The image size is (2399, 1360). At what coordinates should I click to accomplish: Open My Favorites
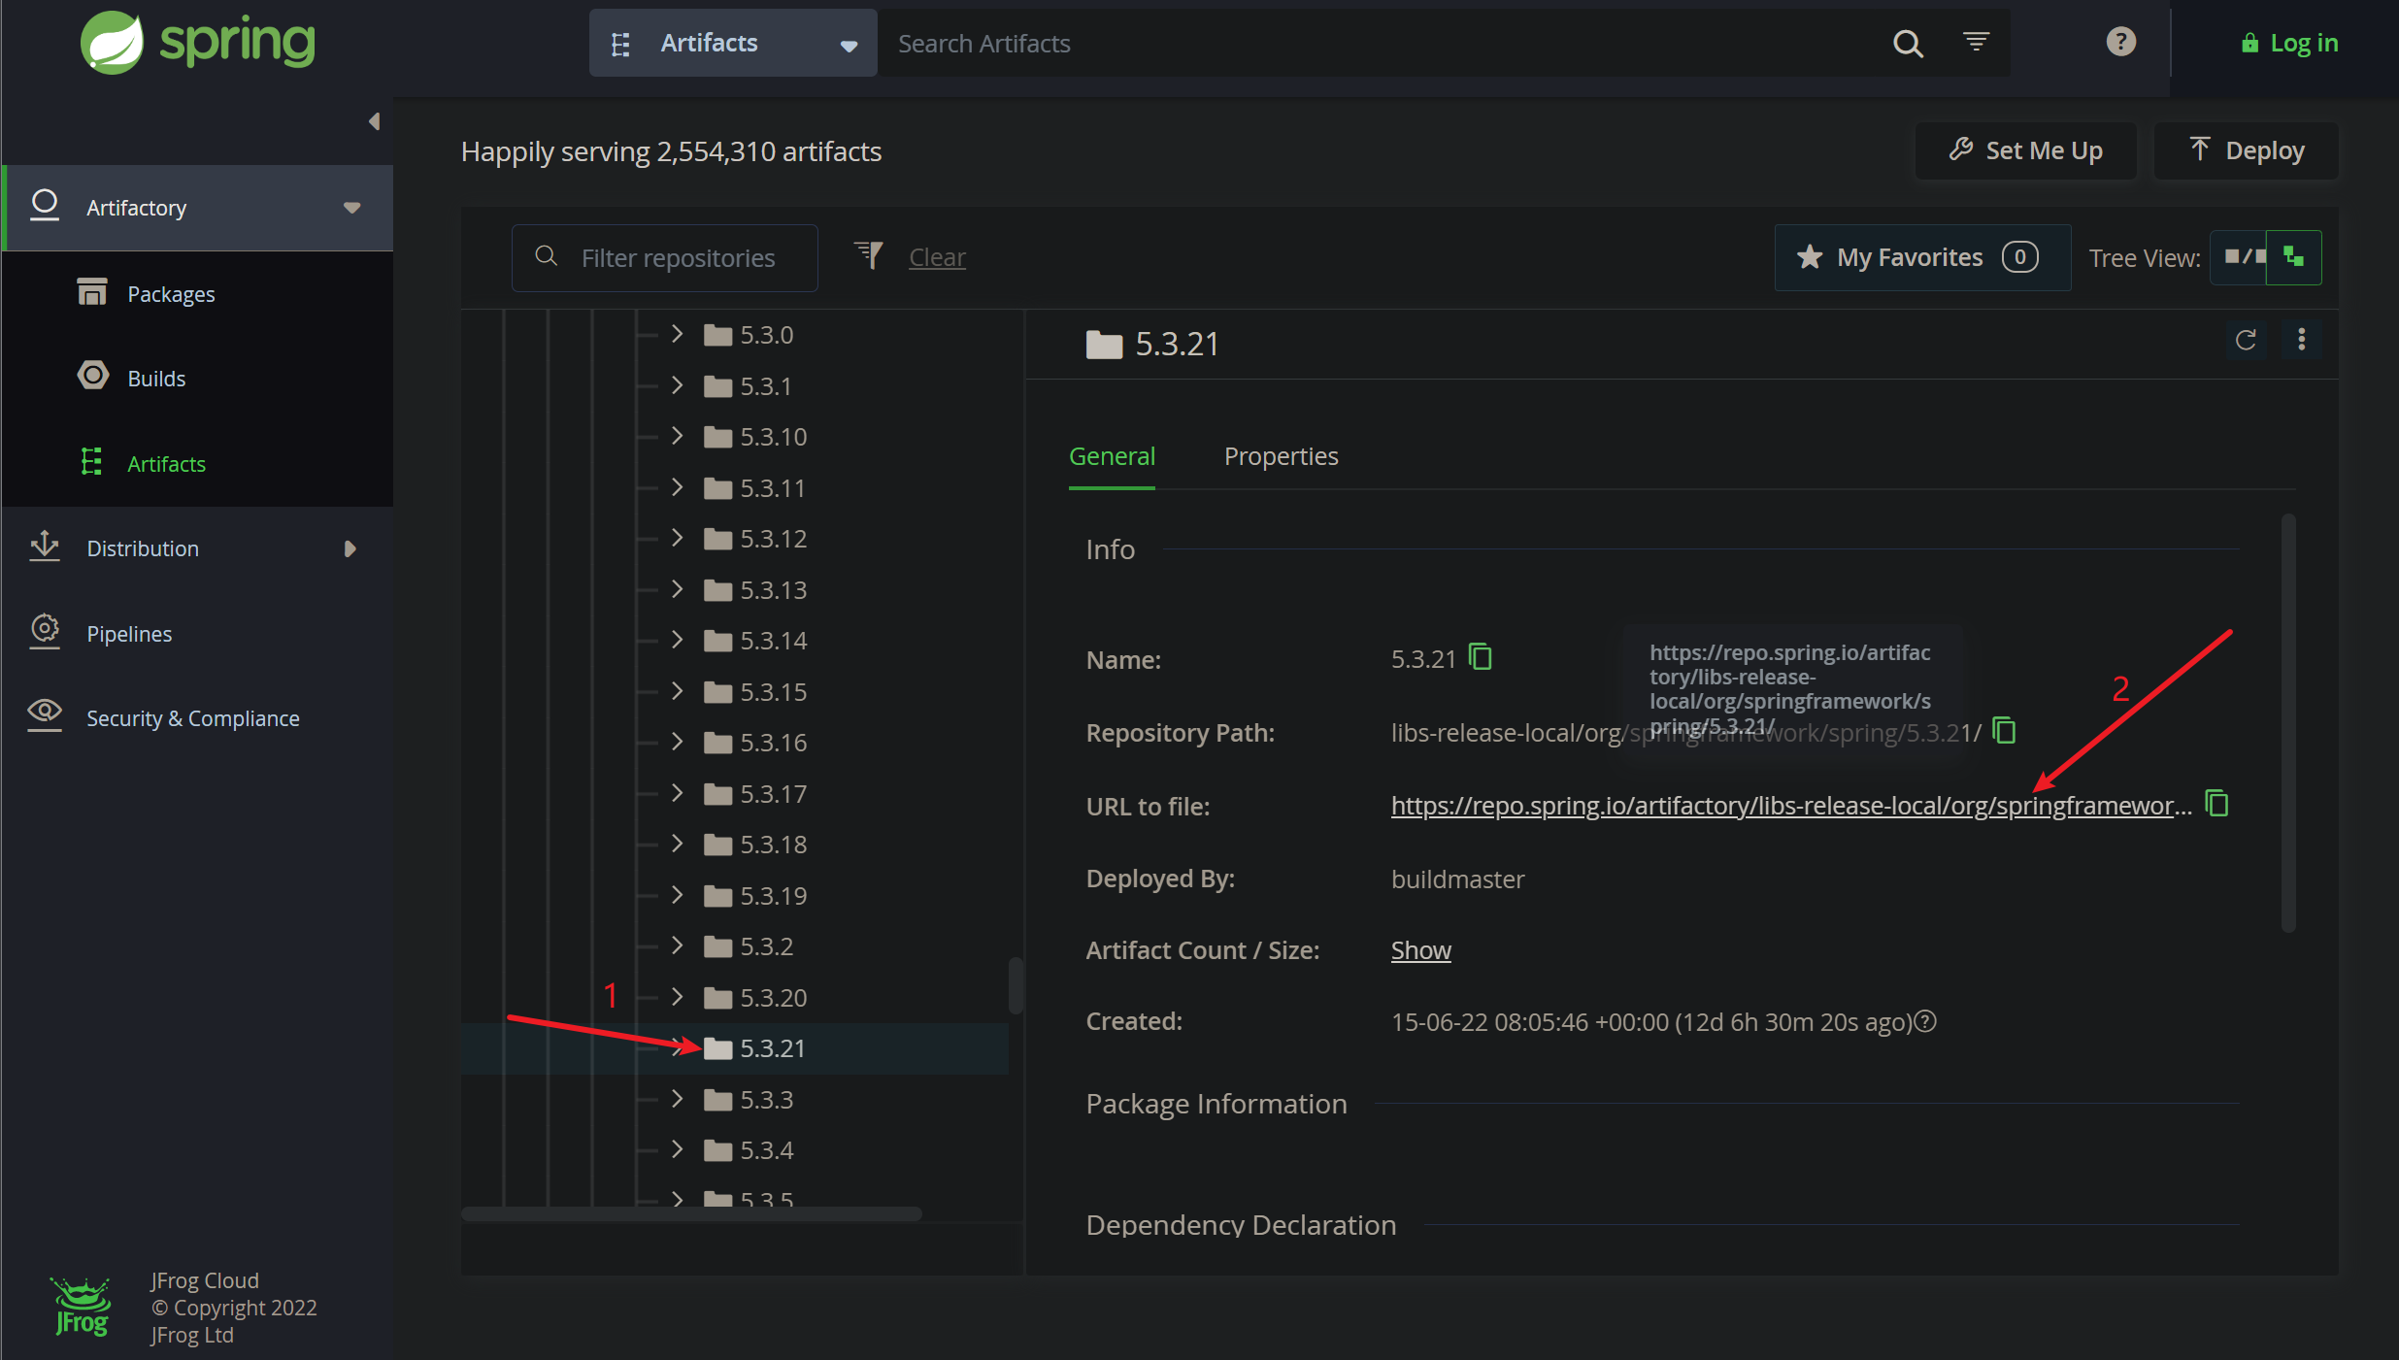pos(1922,257)
